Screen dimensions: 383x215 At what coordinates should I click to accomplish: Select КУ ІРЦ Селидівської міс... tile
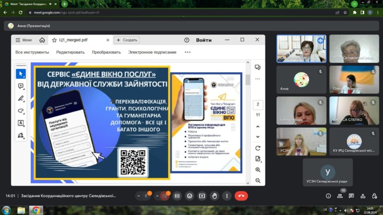[x=354, y=142]
